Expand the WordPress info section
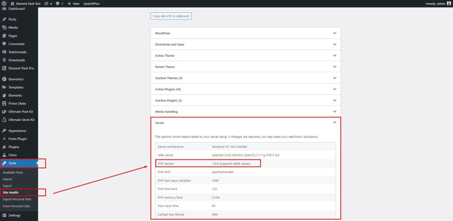Screen dimensions: 453x221 tap(246, 33)
